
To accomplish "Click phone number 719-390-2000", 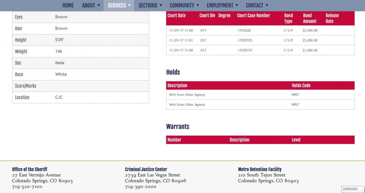I will point(140,187).
